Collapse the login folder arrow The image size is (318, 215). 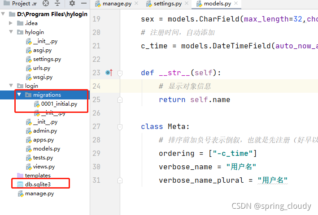[x=11, y=86]
